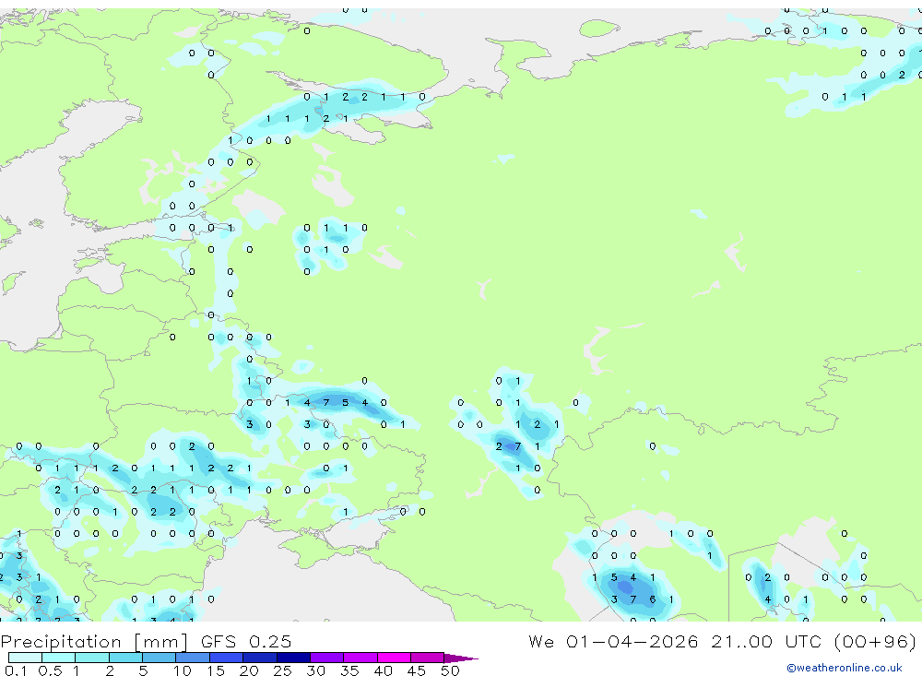Click the legend label '0.5'
This screenshot has height=676, width=922.
[50, 670]
